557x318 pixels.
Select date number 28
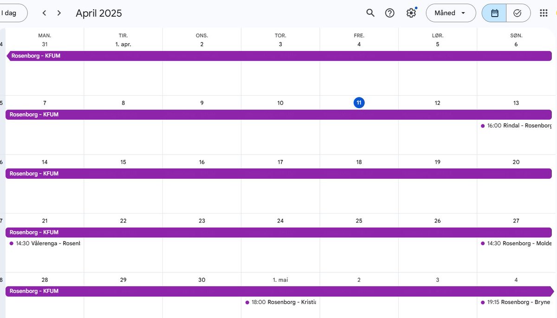(x=45, y=280)
